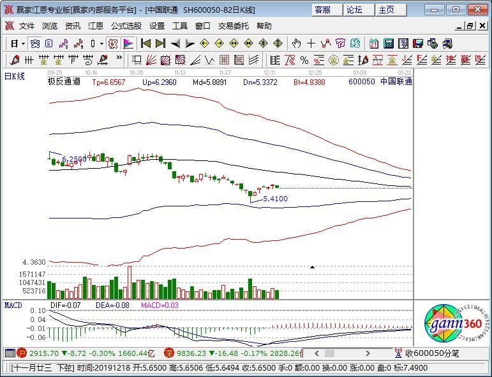Click the circled 金 gold icon
Image resolution: width=492 pixels, height=377 pixels.
coord(334,60)
